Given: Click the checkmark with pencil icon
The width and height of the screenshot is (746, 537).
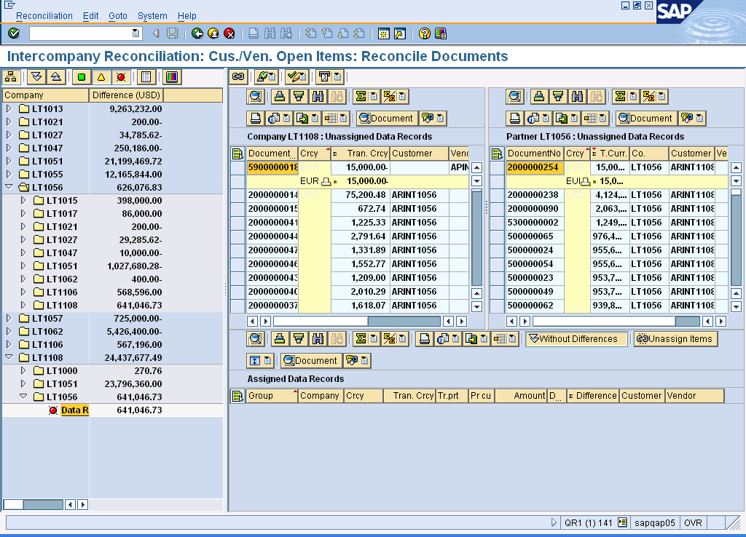Looking at the screenshot, I should point(293,76).
